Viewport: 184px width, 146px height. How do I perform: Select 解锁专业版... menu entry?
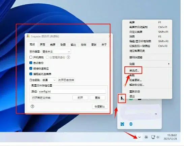coord(147,85)
